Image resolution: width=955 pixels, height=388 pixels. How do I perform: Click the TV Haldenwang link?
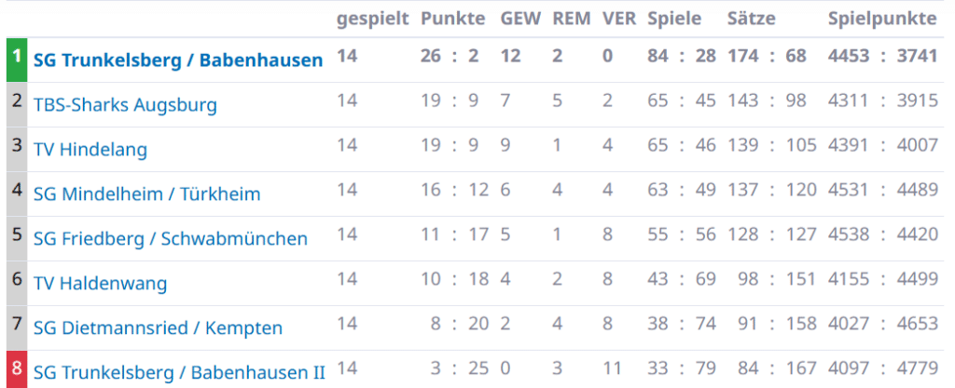coord(101,283)
